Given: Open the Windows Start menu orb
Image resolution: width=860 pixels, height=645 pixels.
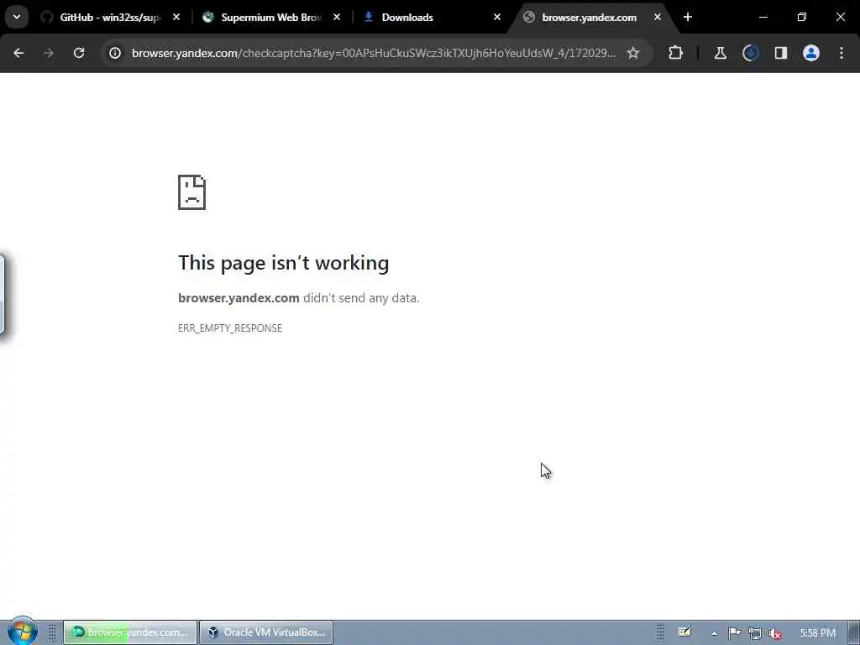Looking at the screenshot, I should click(22, 632).
